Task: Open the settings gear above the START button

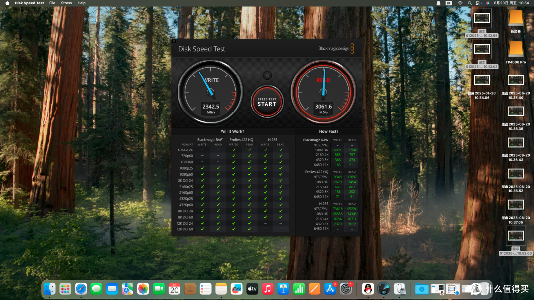Action: (267, 75)
